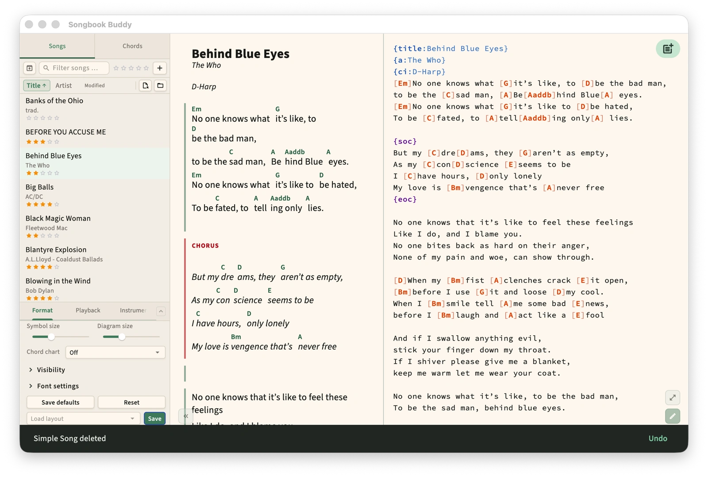Click the editor line 'And if I swallow anything evil,'
708x477 pixels.
467,338
